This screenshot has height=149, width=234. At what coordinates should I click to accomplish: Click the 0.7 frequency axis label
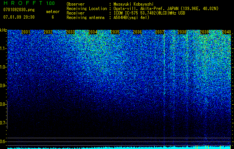(3, 123)
